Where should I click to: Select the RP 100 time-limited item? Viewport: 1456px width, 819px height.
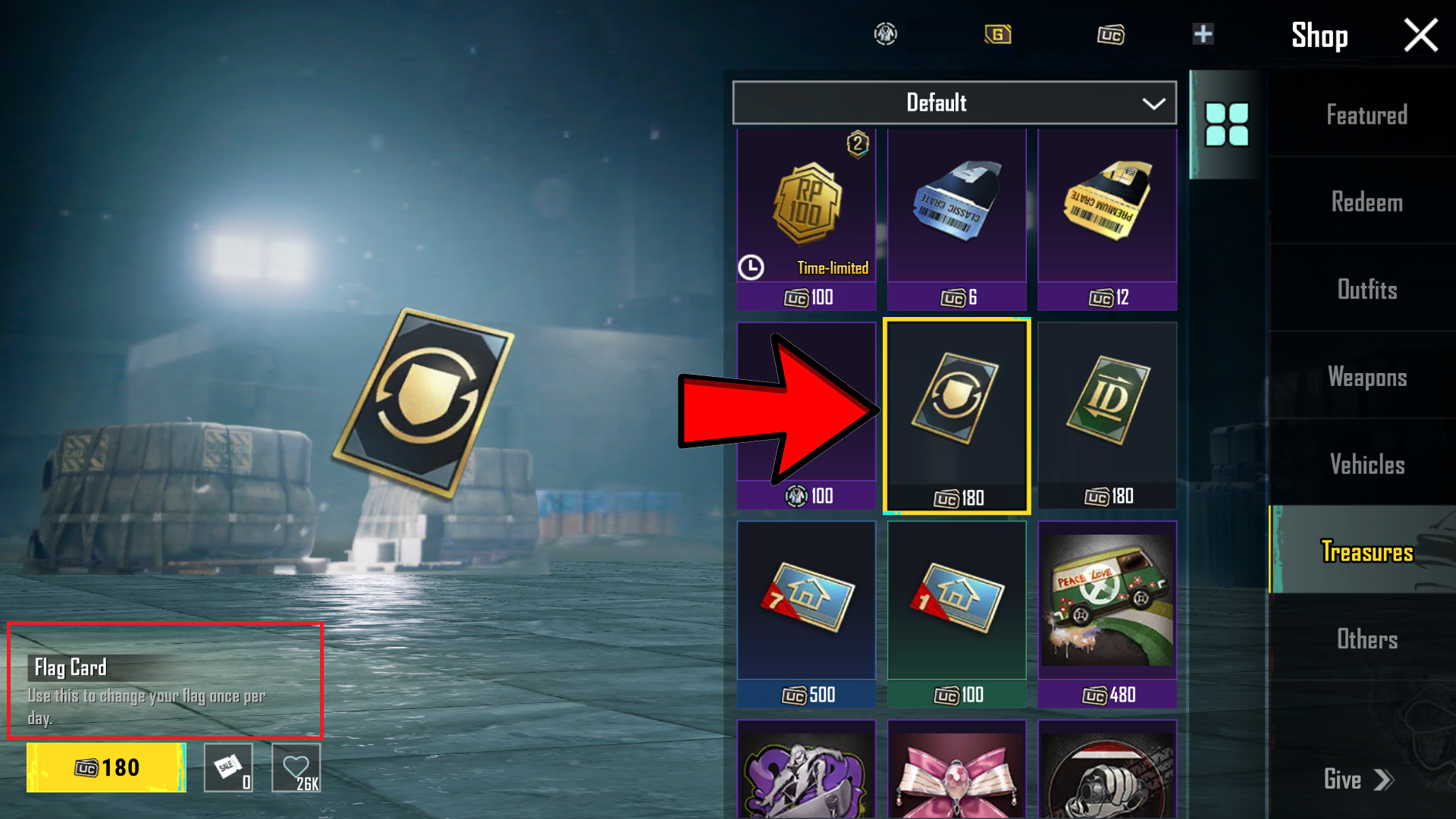[x=806, y=220]
